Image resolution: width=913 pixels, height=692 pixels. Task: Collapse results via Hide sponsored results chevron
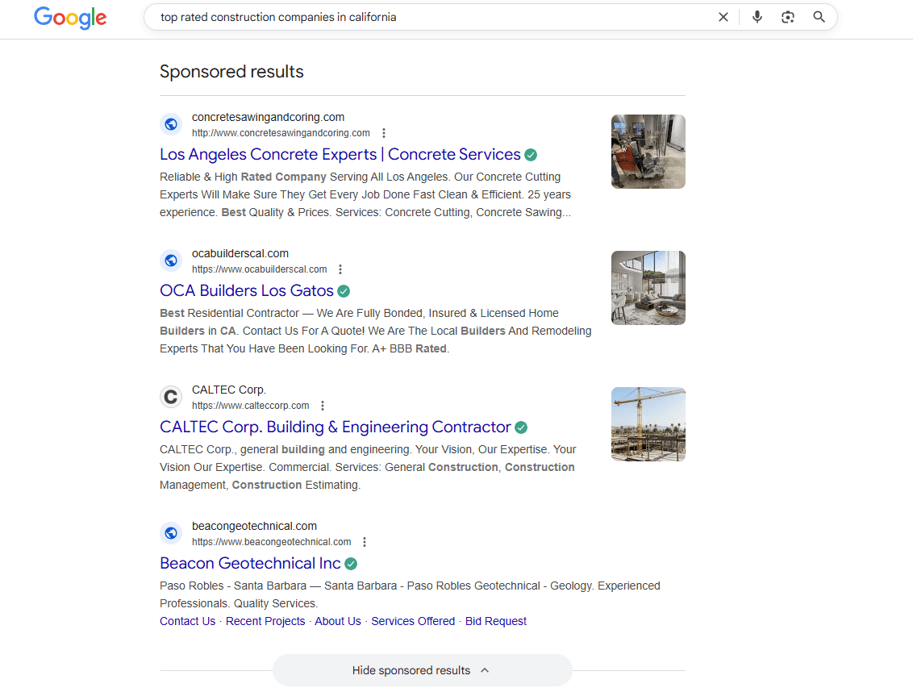coord(484,669)
